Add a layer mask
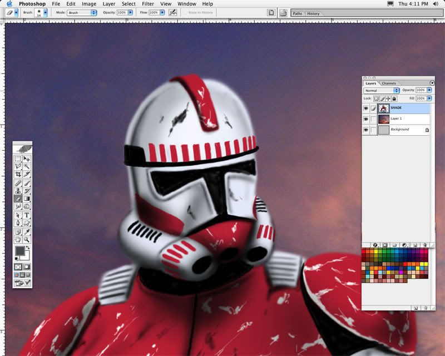445x356 pixels. (385, 245)
